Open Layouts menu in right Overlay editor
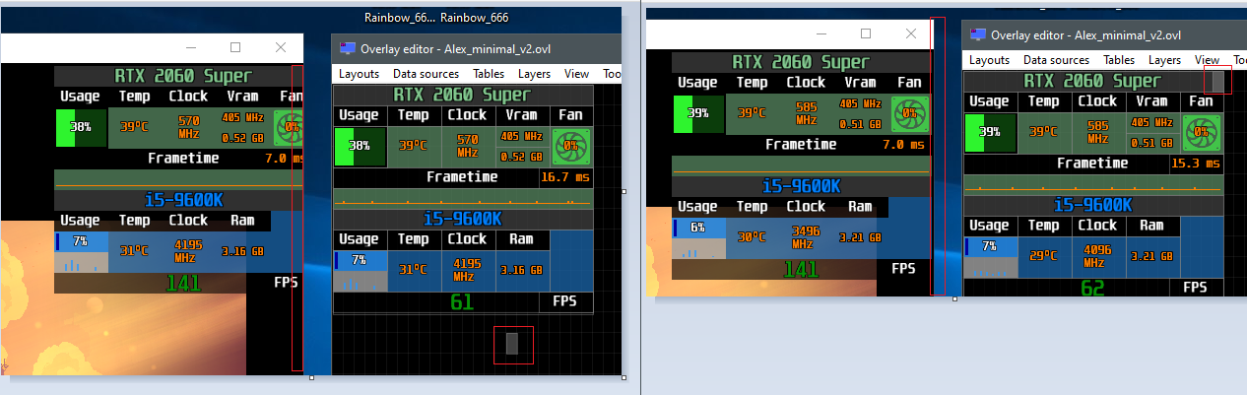 989,60
